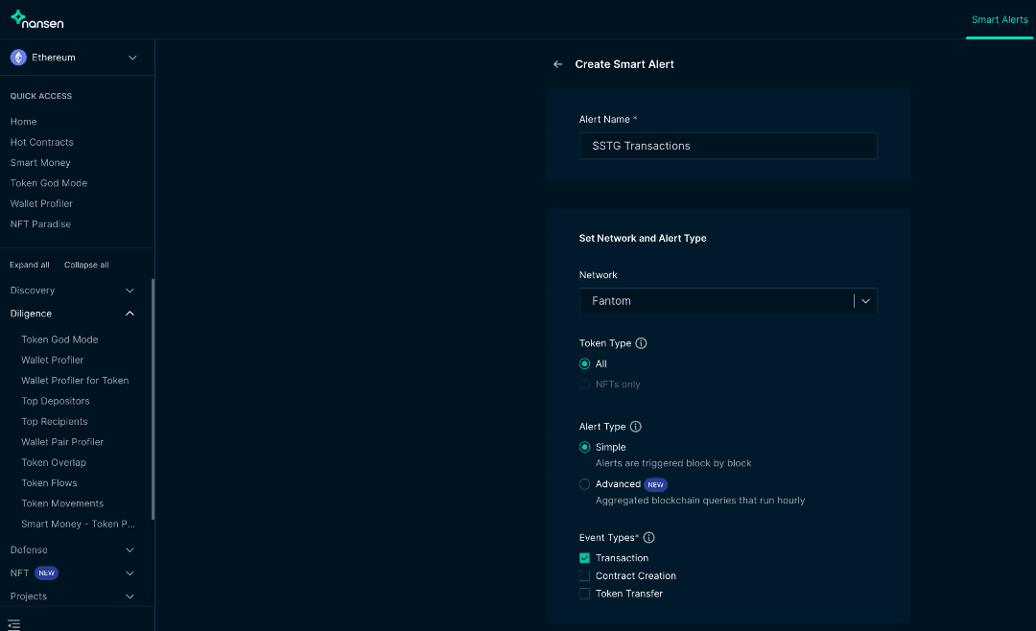The height and width of the screenshot is (631, 1036).
Task: Check the Token Transfer event type
Action: click(584, 595)
